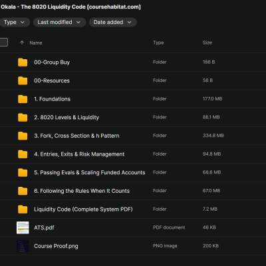The image size is (266, 266).
Task: Click the ATS.pdf thumbnail preview
Action: coord(23,227)
